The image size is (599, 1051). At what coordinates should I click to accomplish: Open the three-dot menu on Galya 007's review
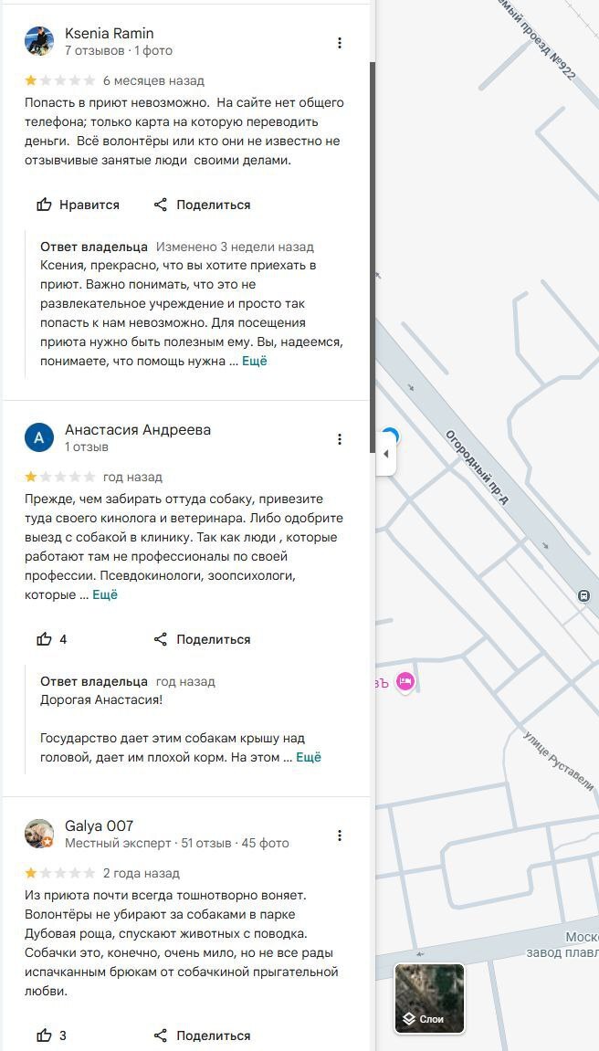340,836
